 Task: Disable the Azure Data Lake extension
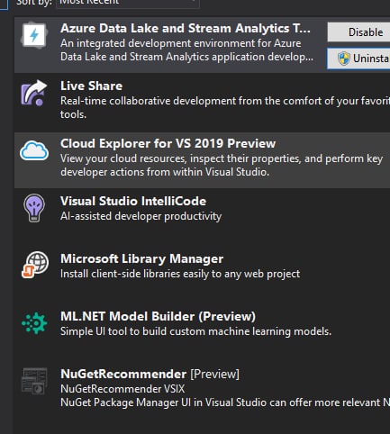(x=358, y=32)
